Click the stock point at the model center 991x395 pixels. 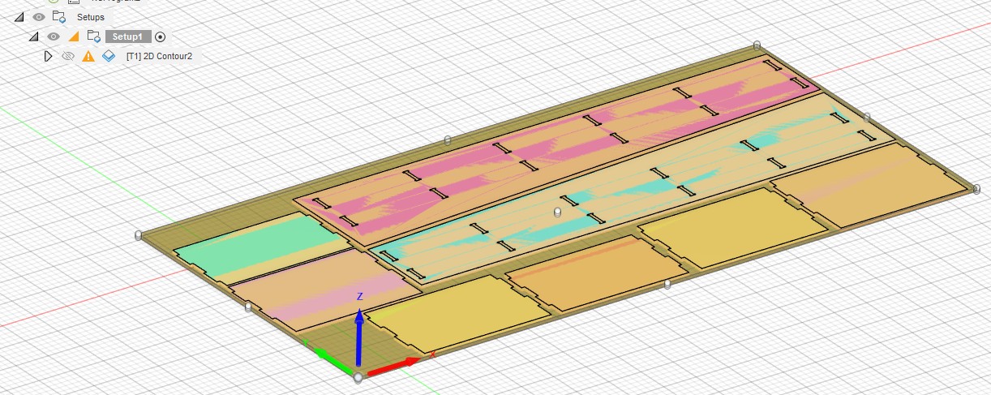[556, 212]
